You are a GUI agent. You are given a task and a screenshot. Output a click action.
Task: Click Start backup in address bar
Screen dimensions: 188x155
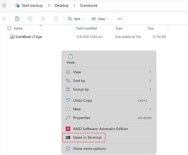32,5
